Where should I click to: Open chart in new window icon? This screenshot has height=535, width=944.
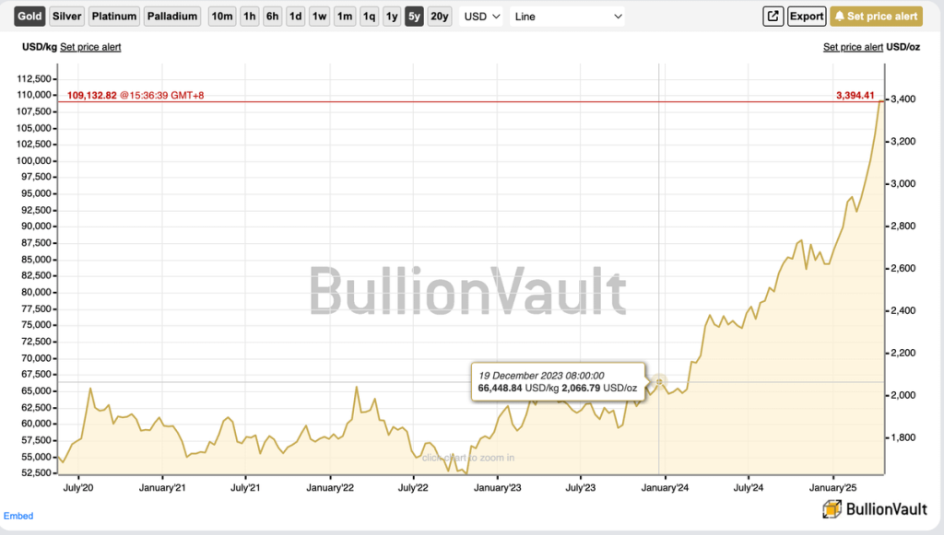tap(773, 17)
